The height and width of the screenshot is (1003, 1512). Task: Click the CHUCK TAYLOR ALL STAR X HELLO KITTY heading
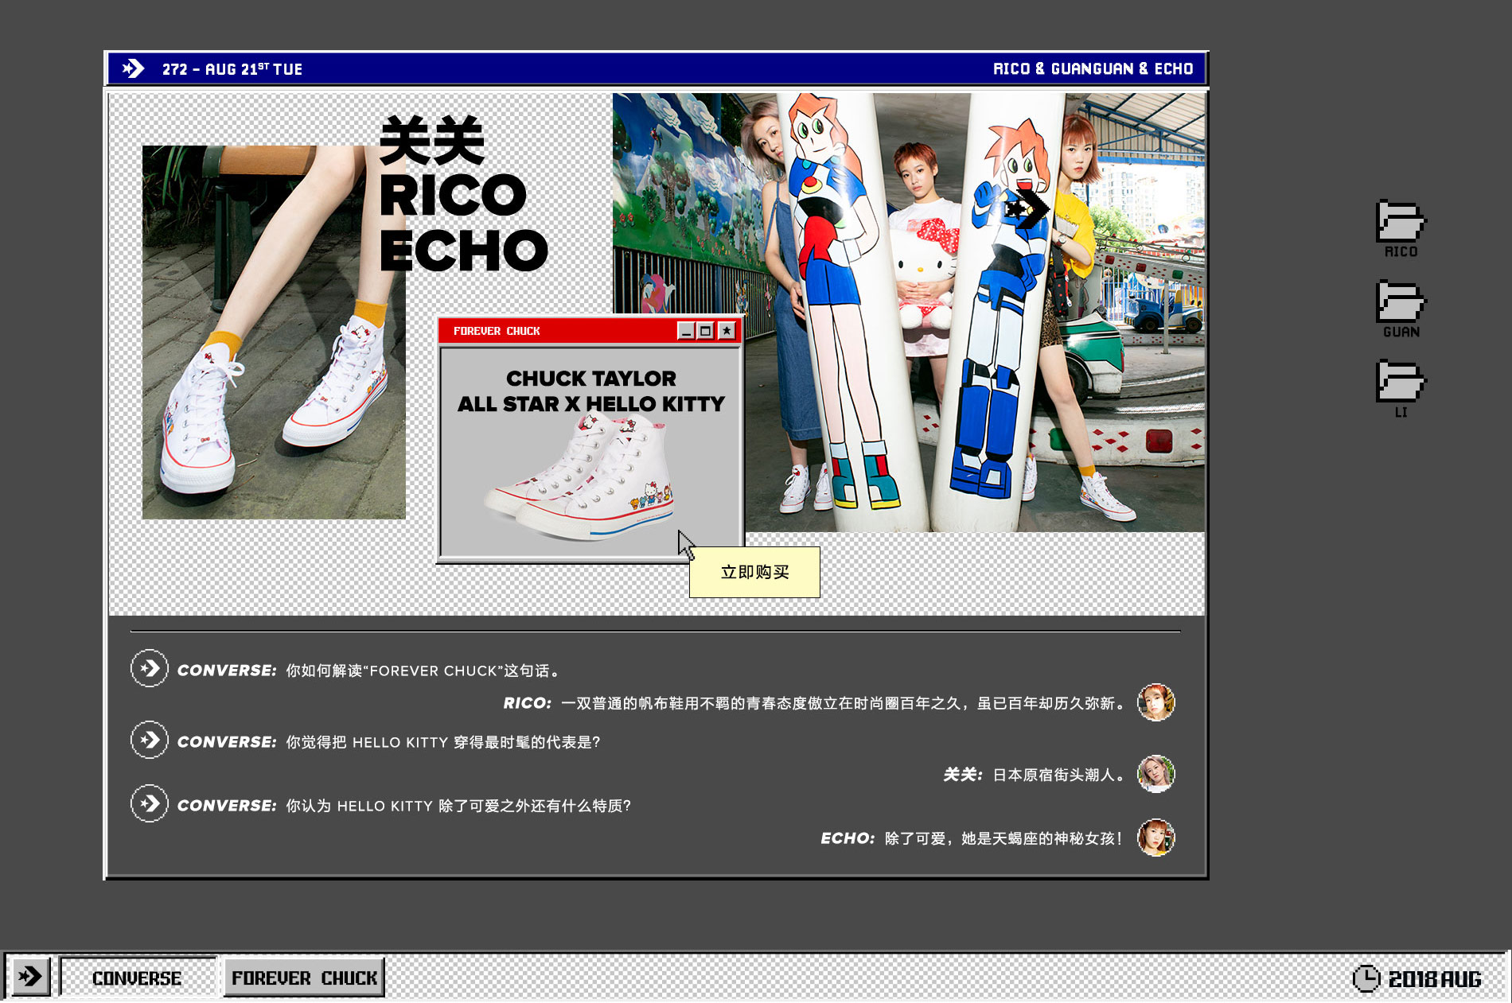[591, 391]
